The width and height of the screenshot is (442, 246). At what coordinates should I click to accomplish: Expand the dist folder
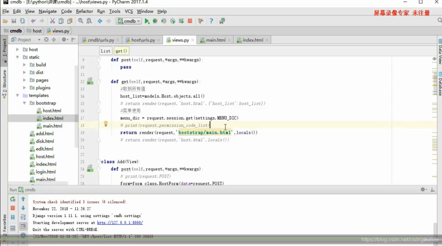coord(24,72)
